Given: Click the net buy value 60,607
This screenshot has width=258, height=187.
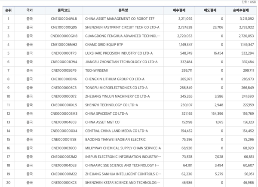Looking at the screenshot, I should click(249, 165).
